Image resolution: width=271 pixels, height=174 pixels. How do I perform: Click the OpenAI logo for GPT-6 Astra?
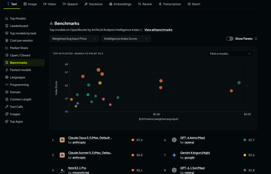tap(174, 140)
